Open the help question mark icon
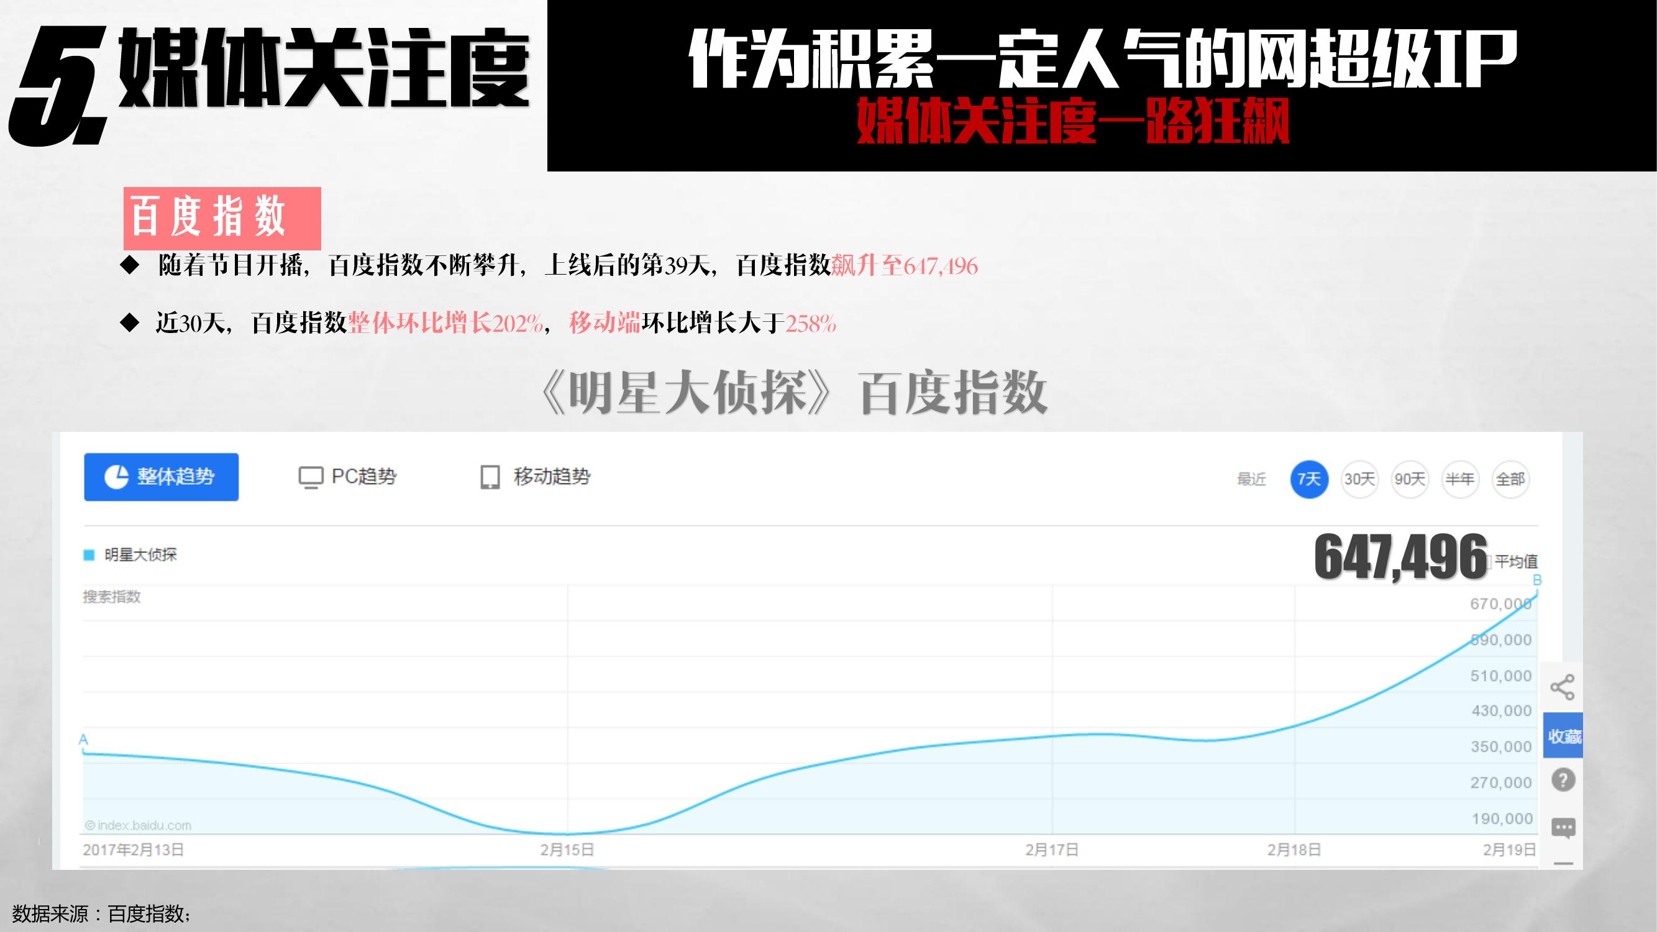The width and height of the screenshot is (1657, 932). click(x=1563, y=780)
